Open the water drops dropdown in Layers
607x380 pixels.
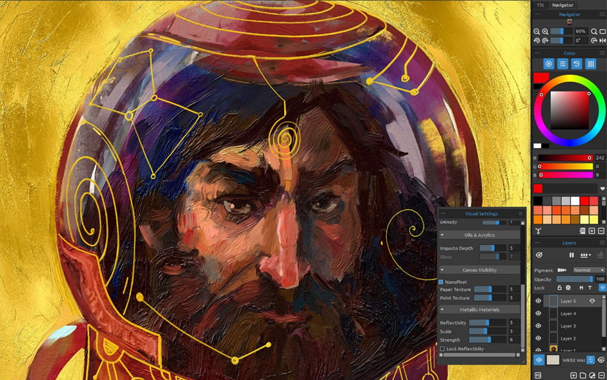click(x=586, y=255)
